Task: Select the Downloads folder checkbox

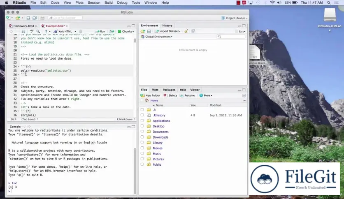Action: pos(142,137)
